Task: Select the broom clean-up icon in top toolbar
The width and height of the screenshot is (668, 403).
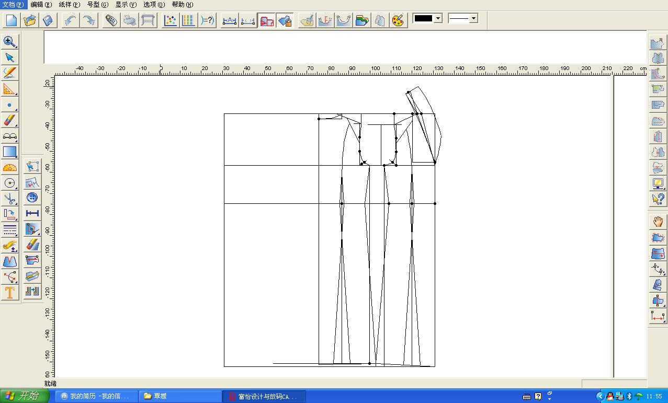Action: [x=307, y=20]
